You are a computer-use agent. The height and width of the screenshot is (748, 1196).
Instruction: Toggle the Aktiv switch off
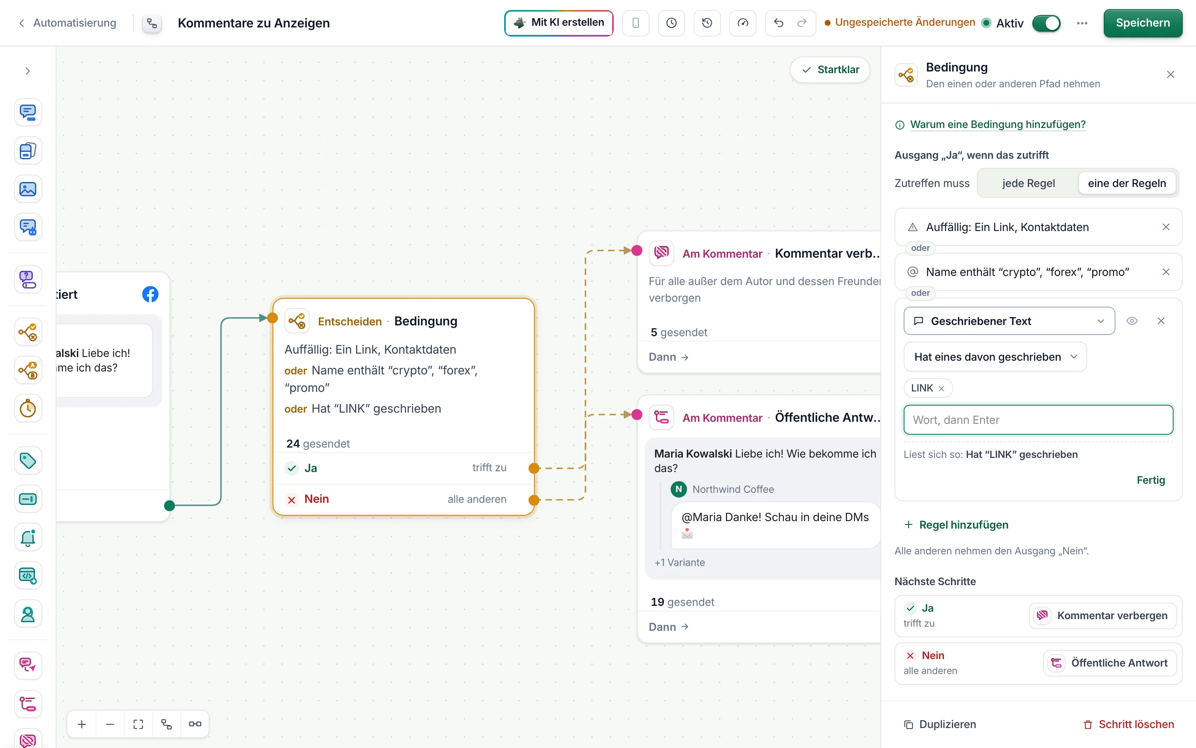point(1046,23)
